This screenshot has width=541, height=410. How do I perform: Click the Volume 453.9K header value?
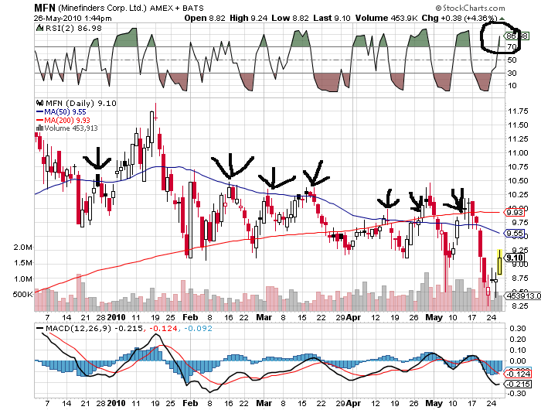coord(386,18)
